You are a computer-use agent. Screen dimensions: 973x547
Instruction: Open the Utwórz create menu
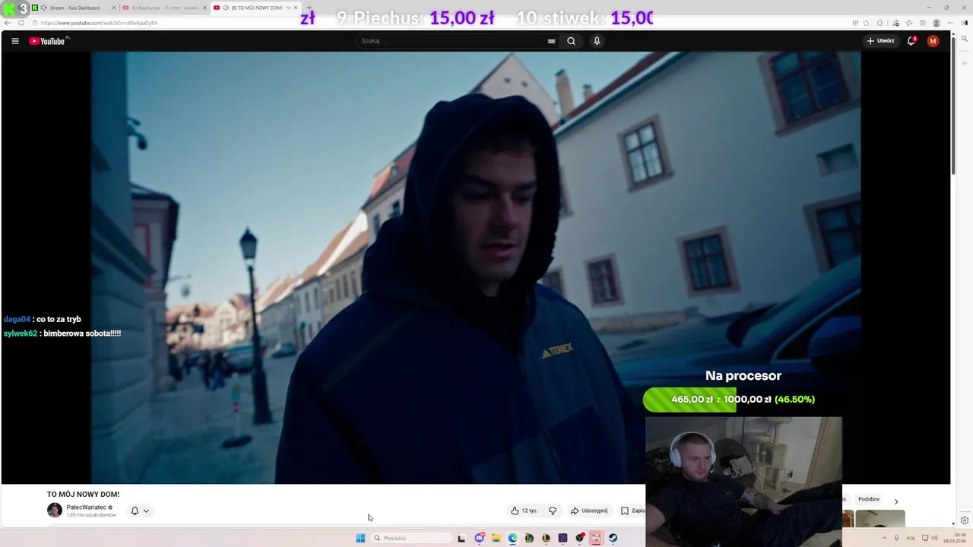pyautogui.click(x=881, y=41)
